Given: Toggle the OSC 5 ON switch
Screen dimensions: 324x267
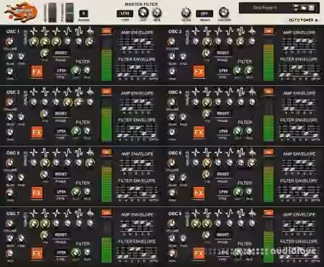Looking at the screenshot, I should 107,152.
